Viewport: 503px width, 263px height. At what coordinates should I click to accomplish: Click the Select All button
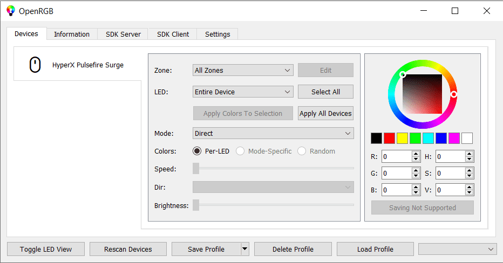click(325, 92)
